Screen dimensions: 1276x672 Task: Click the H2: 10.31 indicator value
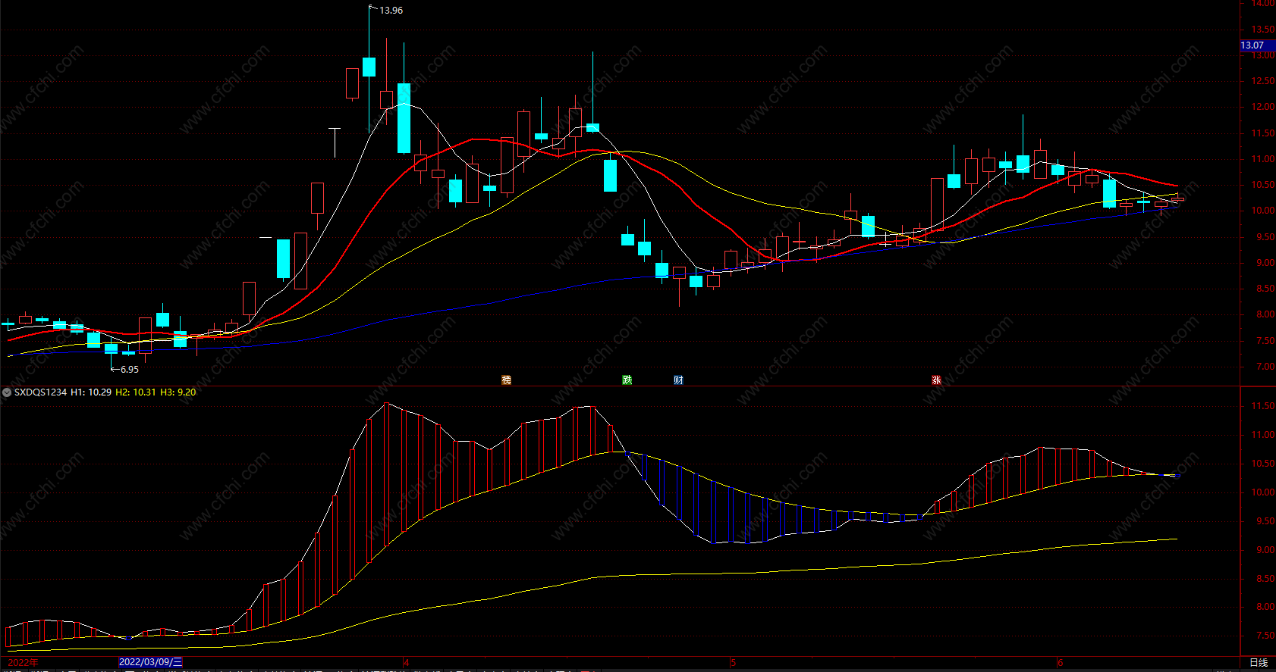(136, 392)
